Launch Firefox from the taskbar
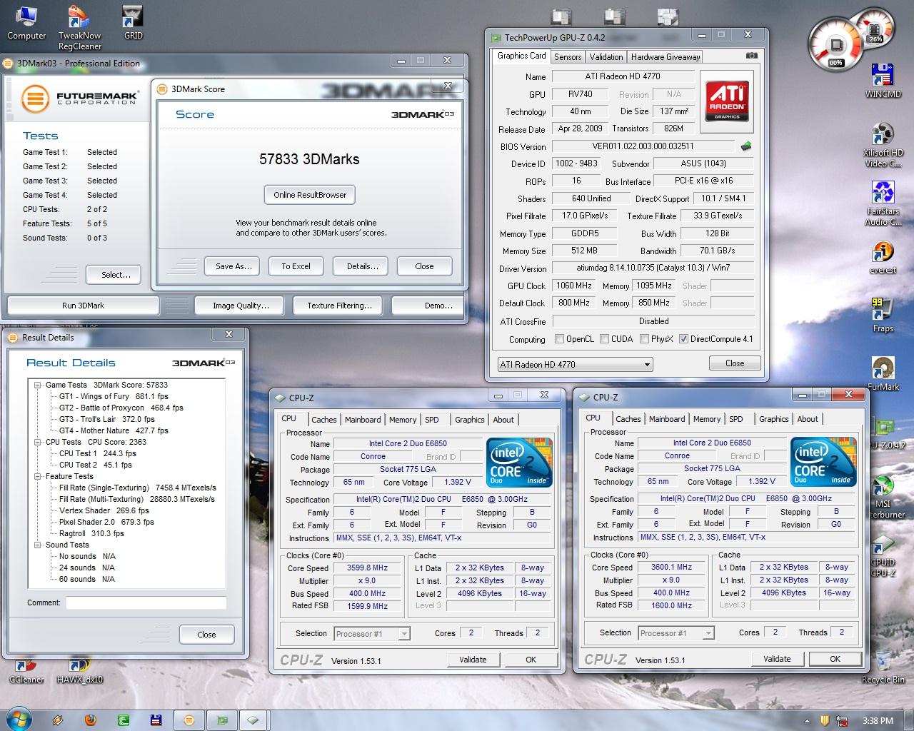Screen dimensions: 914x731 pyautogui.click(x=91, y=720)
